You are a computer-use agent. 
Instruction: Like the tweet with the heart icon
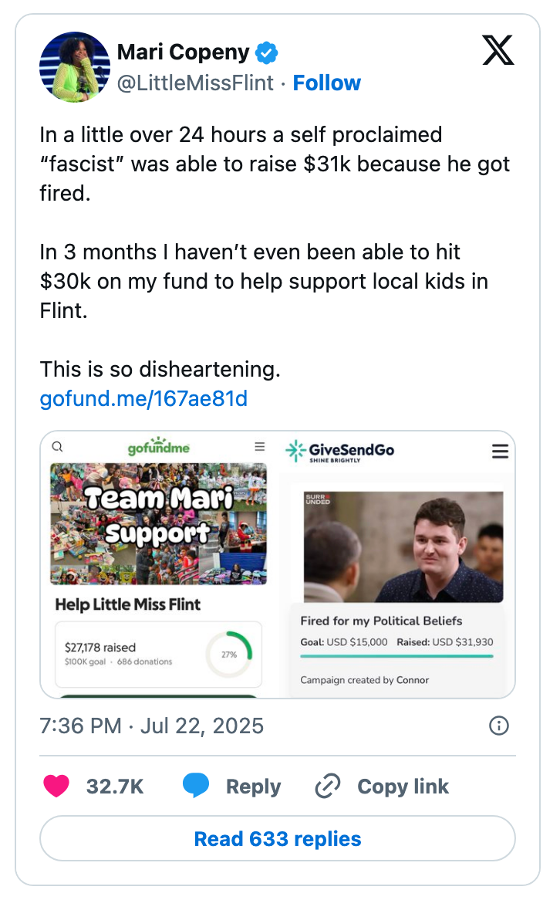point(56,787)
